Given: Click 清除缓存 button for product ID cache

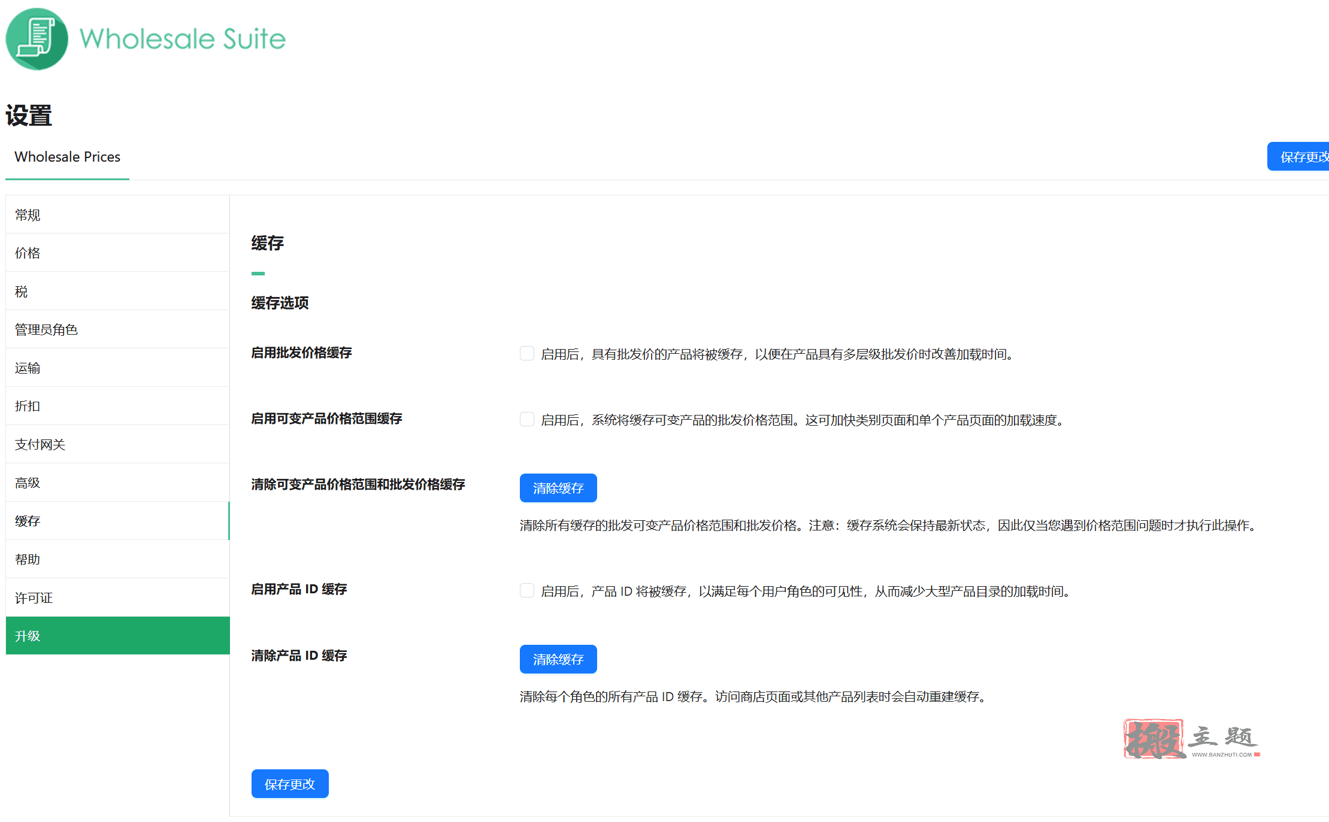Looking at the screenshot, I should (x=558, y=659).
